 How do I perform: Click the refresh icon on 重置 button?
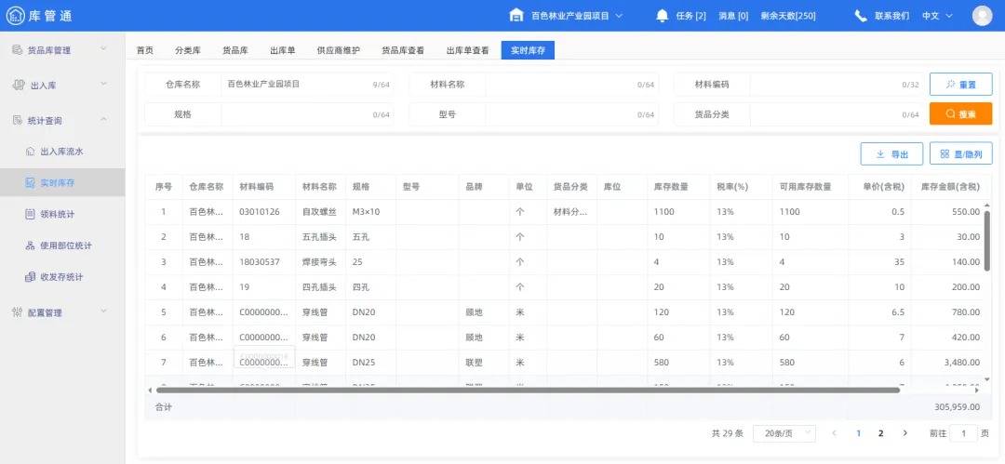click(x=951, y=84)
